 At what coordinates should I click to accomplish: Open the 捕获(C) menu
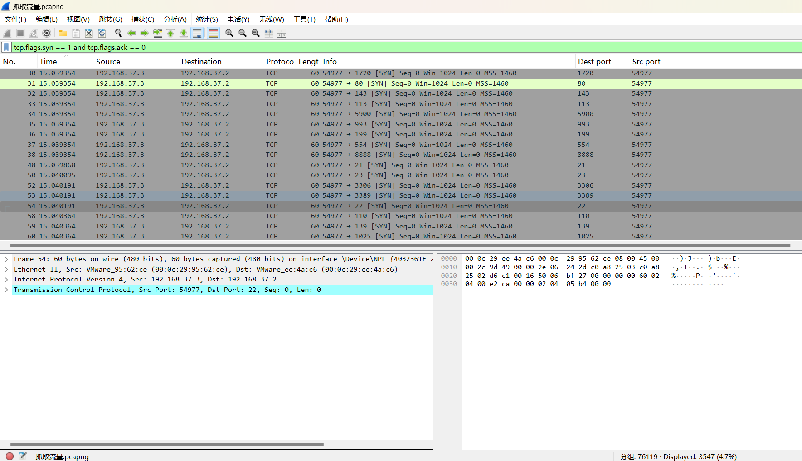[x=143, y=19]
